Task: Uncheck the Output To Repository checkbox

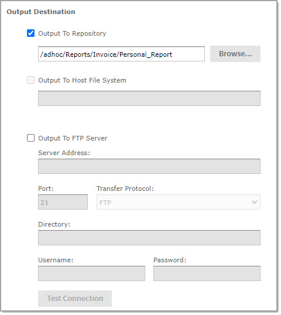Action: click(x=30, y=33)
